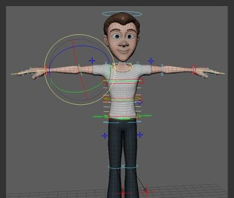
Task: Select the halo head control ring above hair
Action: (x=122, y=14)
